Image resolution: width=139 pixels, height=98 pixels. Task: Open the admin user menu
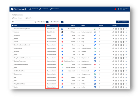pyautogui.click(x=126, y=9)
